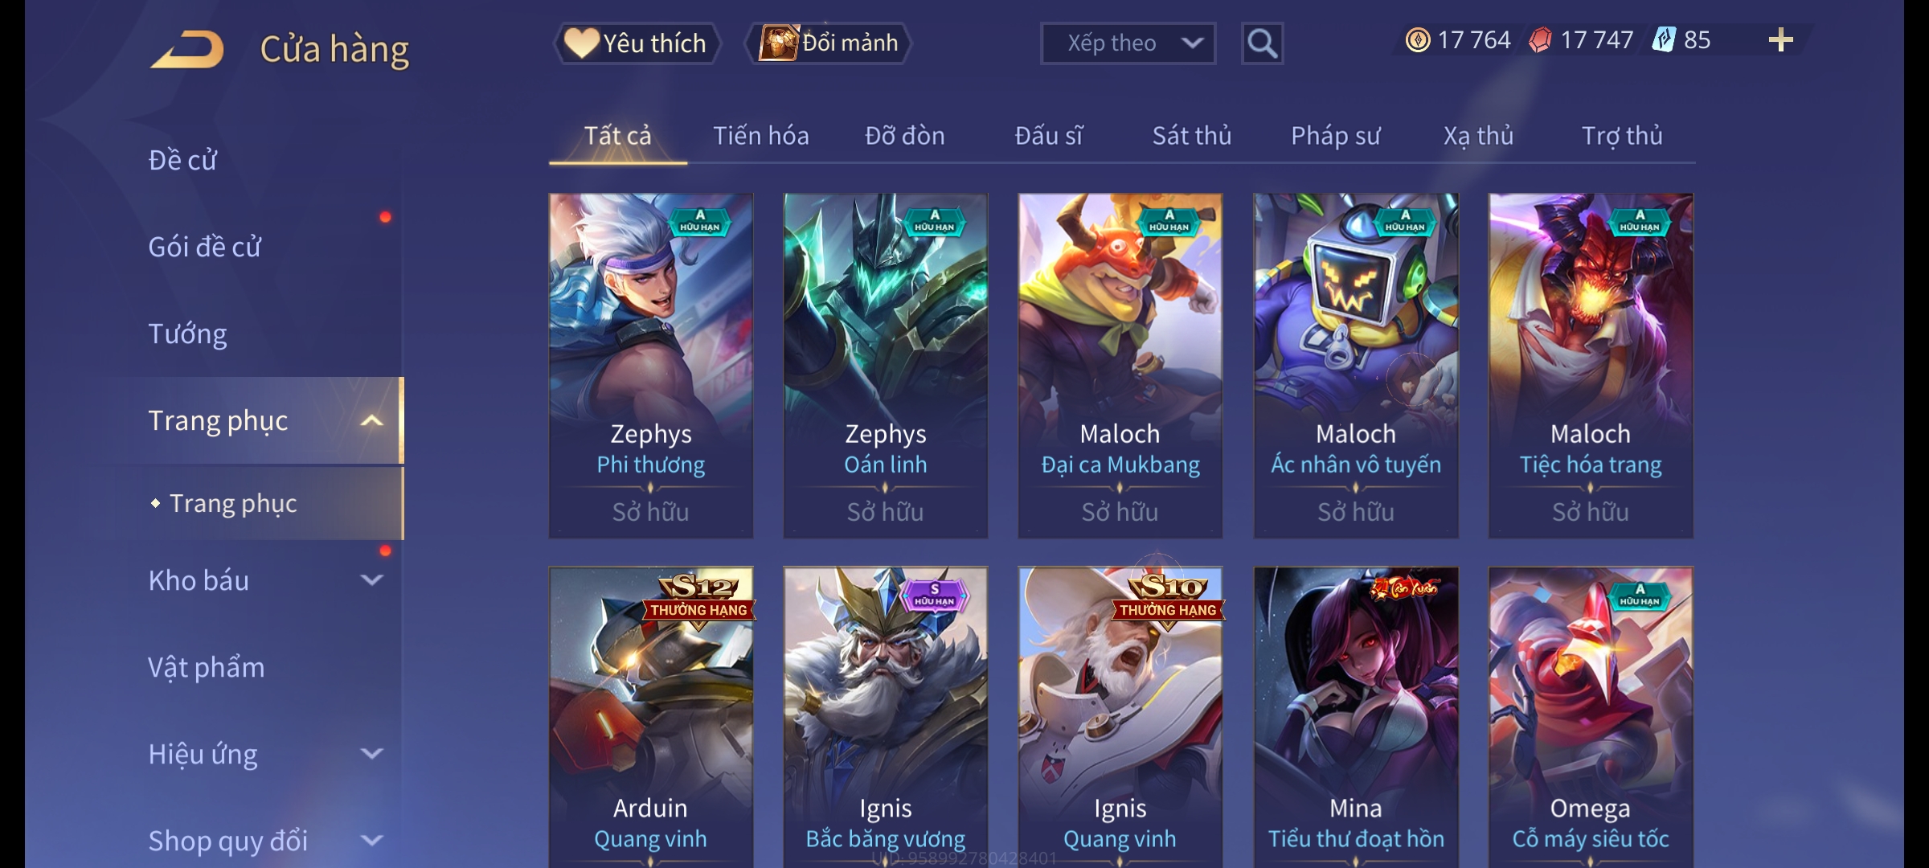Expand the Hiệu ứng sidebar section
Viewport: 1929px width, 868px height.
click(x=371, y=754)
